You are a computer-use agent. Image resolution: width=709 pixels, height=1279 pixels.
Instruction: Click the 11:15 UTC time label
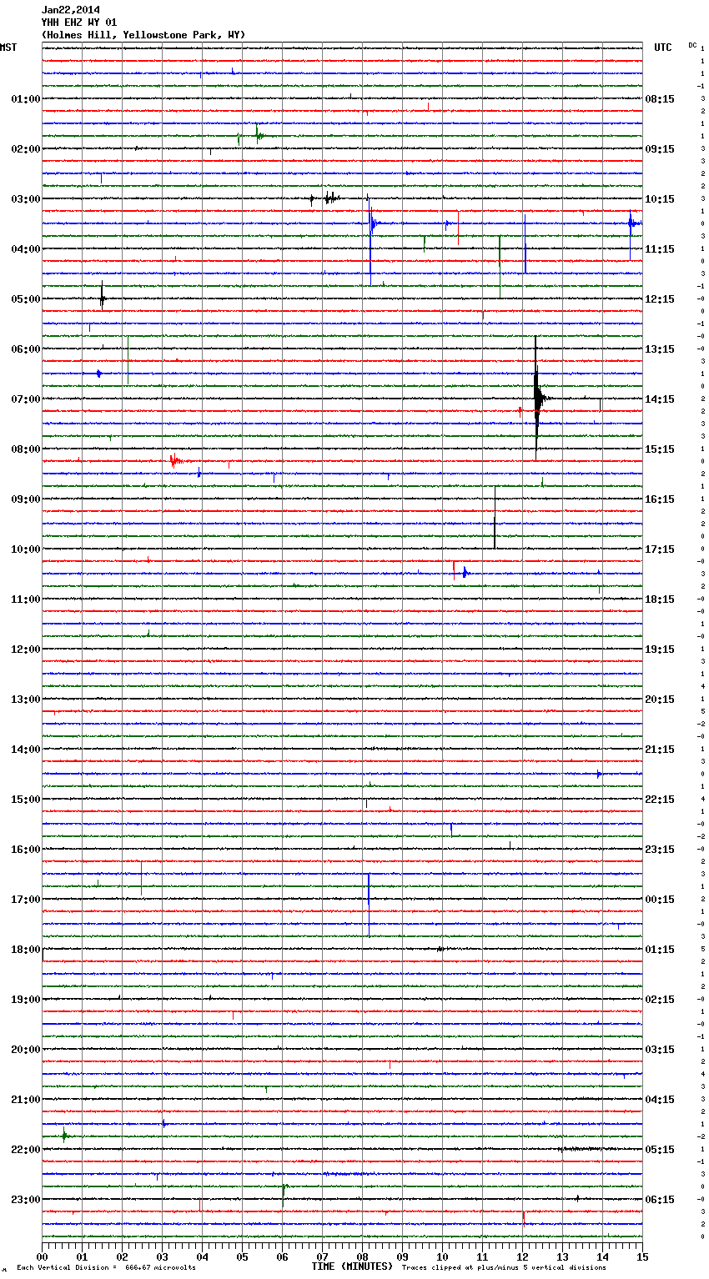660,249
